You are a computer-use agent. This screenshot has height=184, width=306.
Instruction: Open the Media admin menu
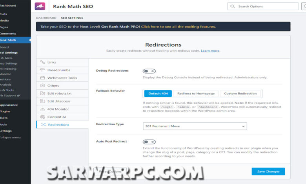(x=15, y=20)
